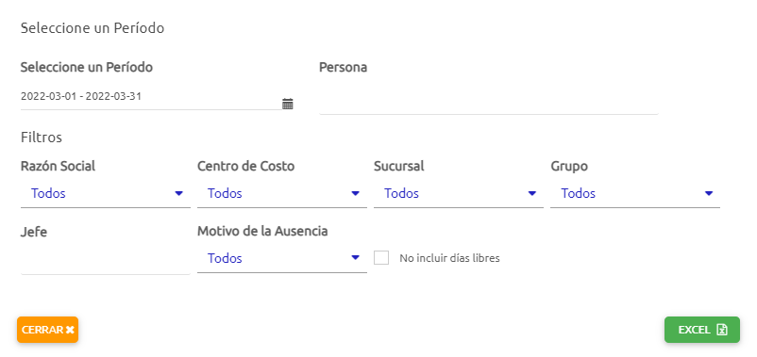Open the Sucursal Todos selector

tap(459, 194)
